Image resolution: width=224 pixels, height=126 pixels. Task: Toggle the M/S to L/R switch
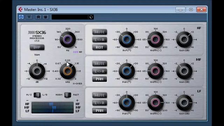click(x=37, y=95)
